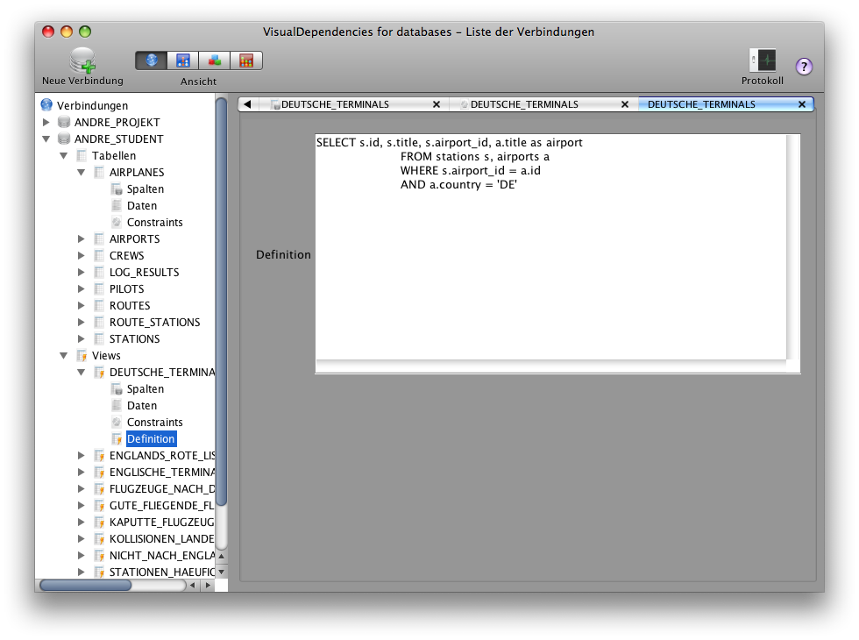
Task: Click the PILOTS table icon
Action: pos(99,288)
